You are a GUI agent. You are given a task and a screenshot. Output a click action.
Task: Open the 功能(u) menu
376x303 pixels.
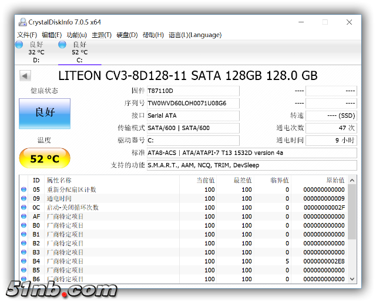pos(76,35)
